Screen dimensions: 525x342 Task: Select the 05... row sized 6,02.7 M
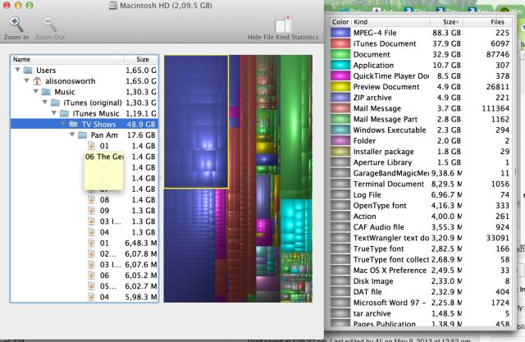(84, 286)
